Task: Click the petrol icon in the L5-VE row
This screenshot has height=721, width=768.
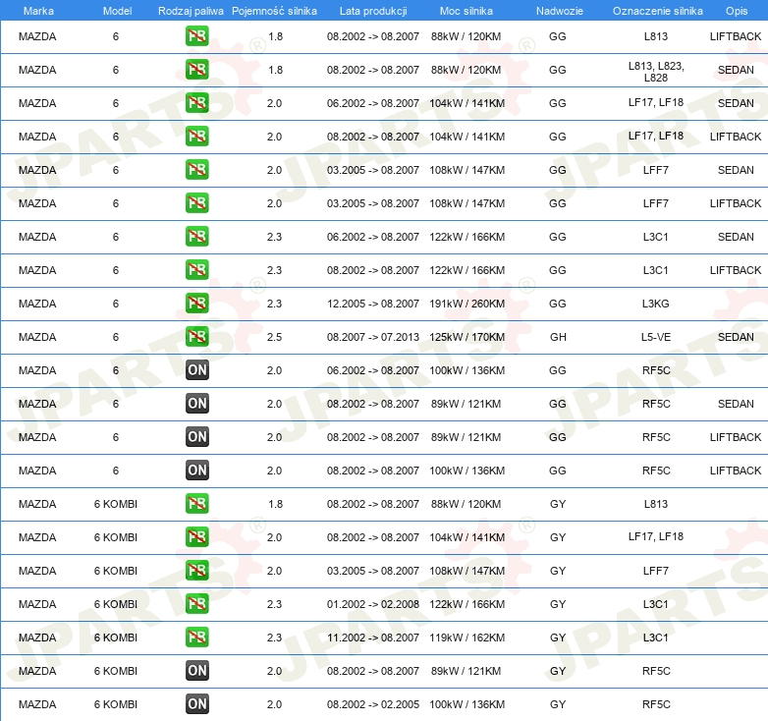Action: [x=196, y=337]
